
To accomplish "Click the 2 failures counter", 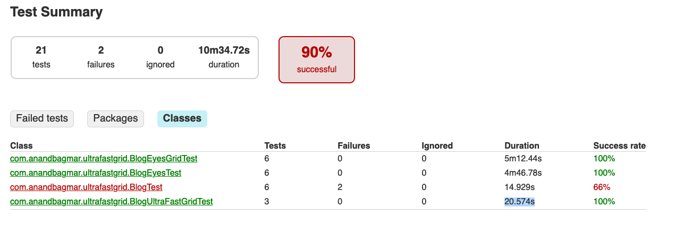I will tap(101, 57).
